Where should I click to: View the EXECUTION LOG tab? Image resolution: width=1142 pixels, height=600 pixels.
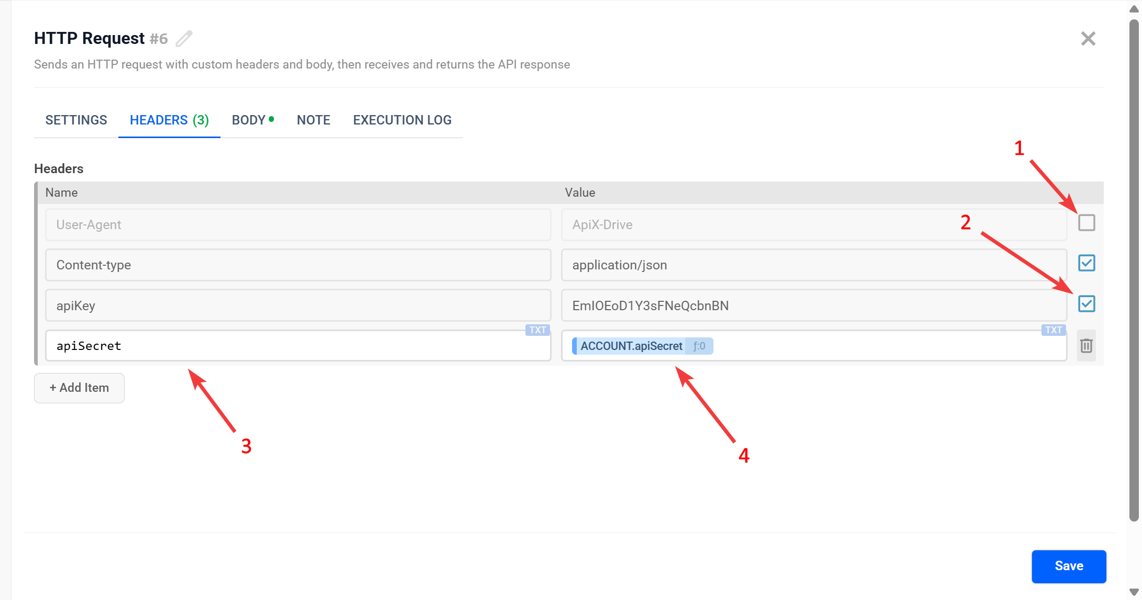[x=402, y=120]
